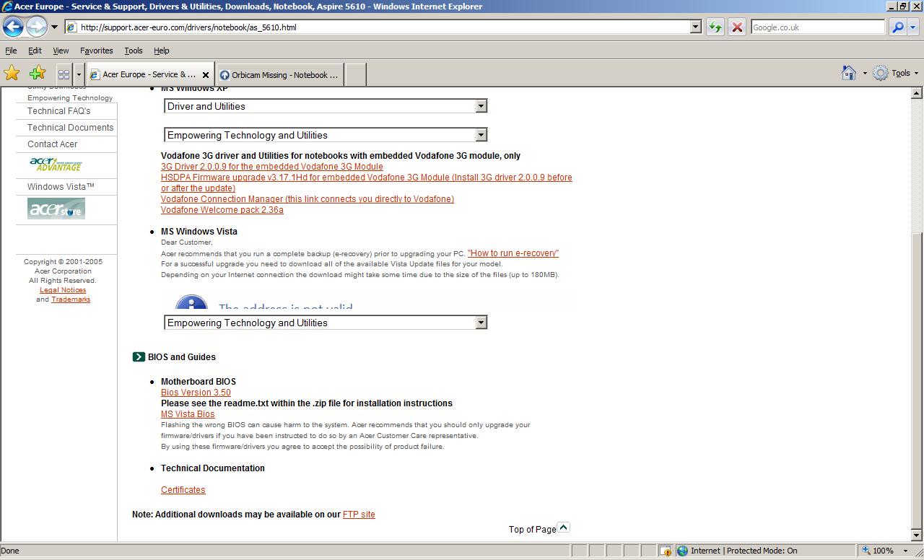Click the Internet zone globe icon
This screenshot has width=924, height=560.
682,551
